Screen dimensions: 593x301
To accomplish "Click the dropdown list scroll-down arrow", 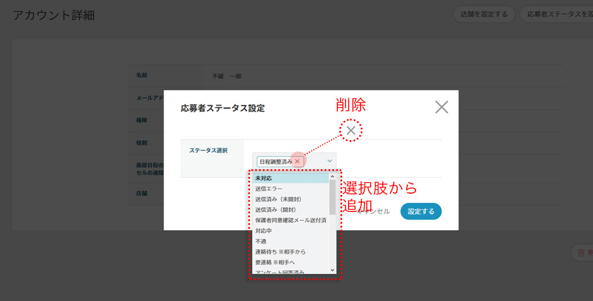I will coord(333,270).
